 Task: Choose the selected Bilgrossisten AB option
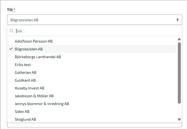29,49
